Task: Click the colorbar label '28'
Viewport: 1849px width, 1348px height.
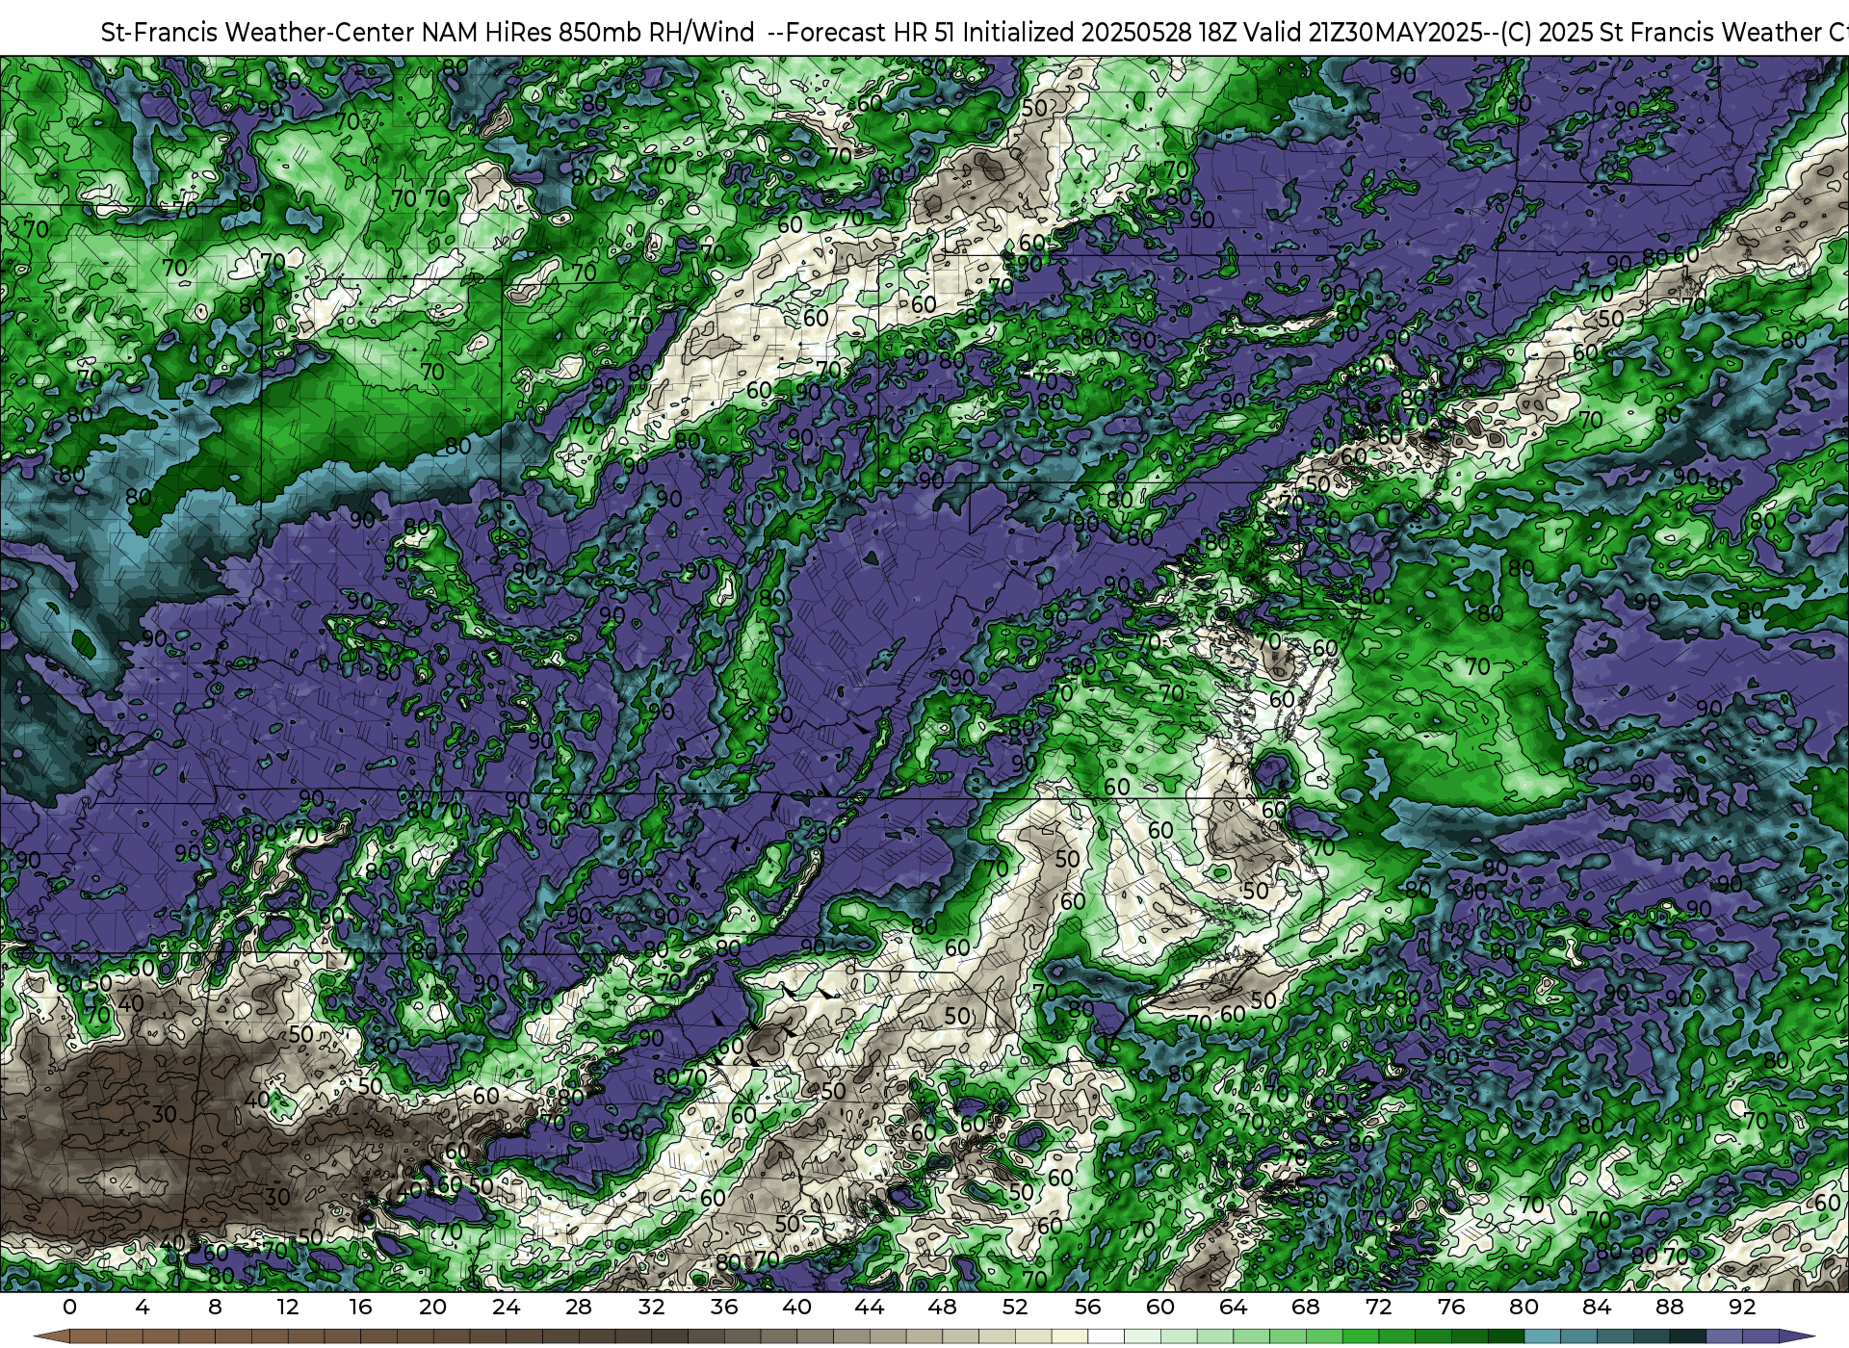Action: (579, 1307)
